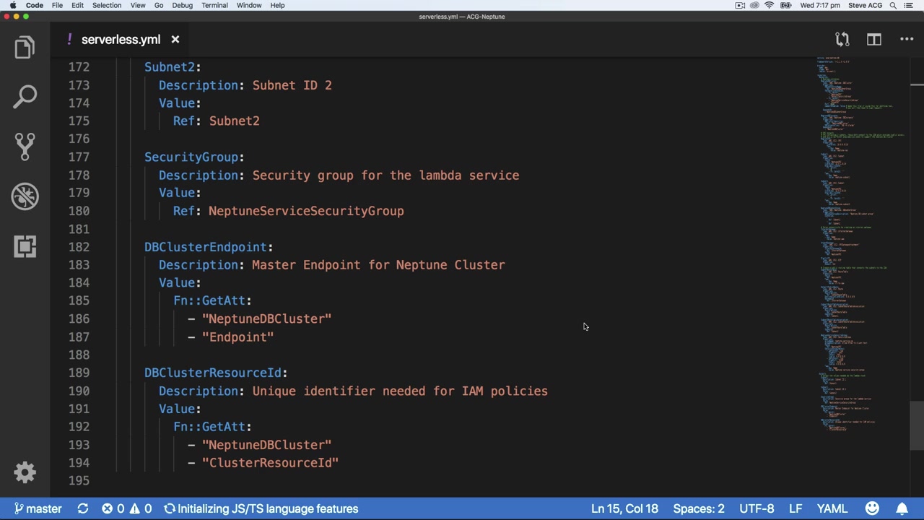924x520 pixels.
Task: Synchronize changes from status bar
Action: pyautogui.click(x=83, y=508)
